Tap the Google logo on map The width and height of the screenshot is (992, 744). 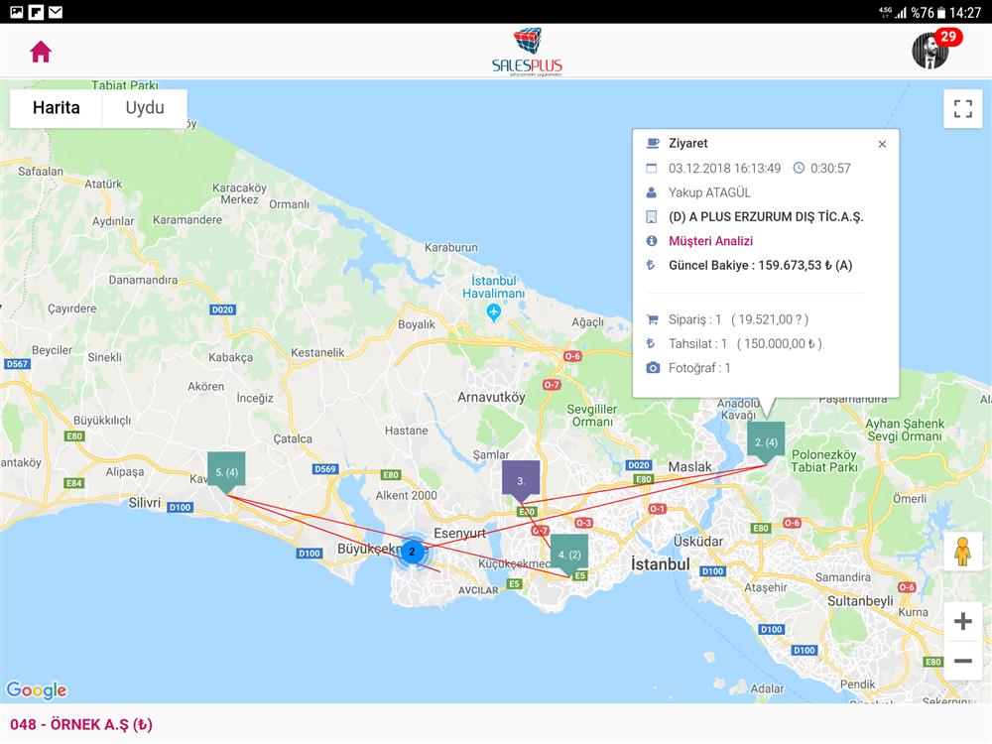(x=37, y=689)
